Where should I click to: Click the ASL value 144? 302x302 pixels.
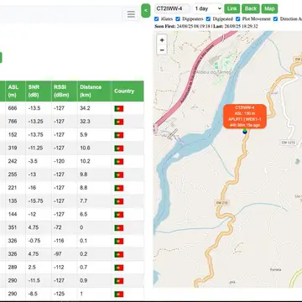13,214
